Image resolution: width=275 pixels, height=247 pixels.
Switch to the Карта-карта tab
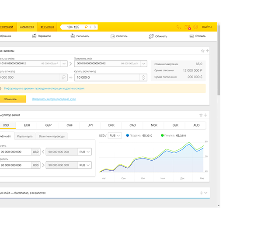pyautogui.click(x=24, y=136)
